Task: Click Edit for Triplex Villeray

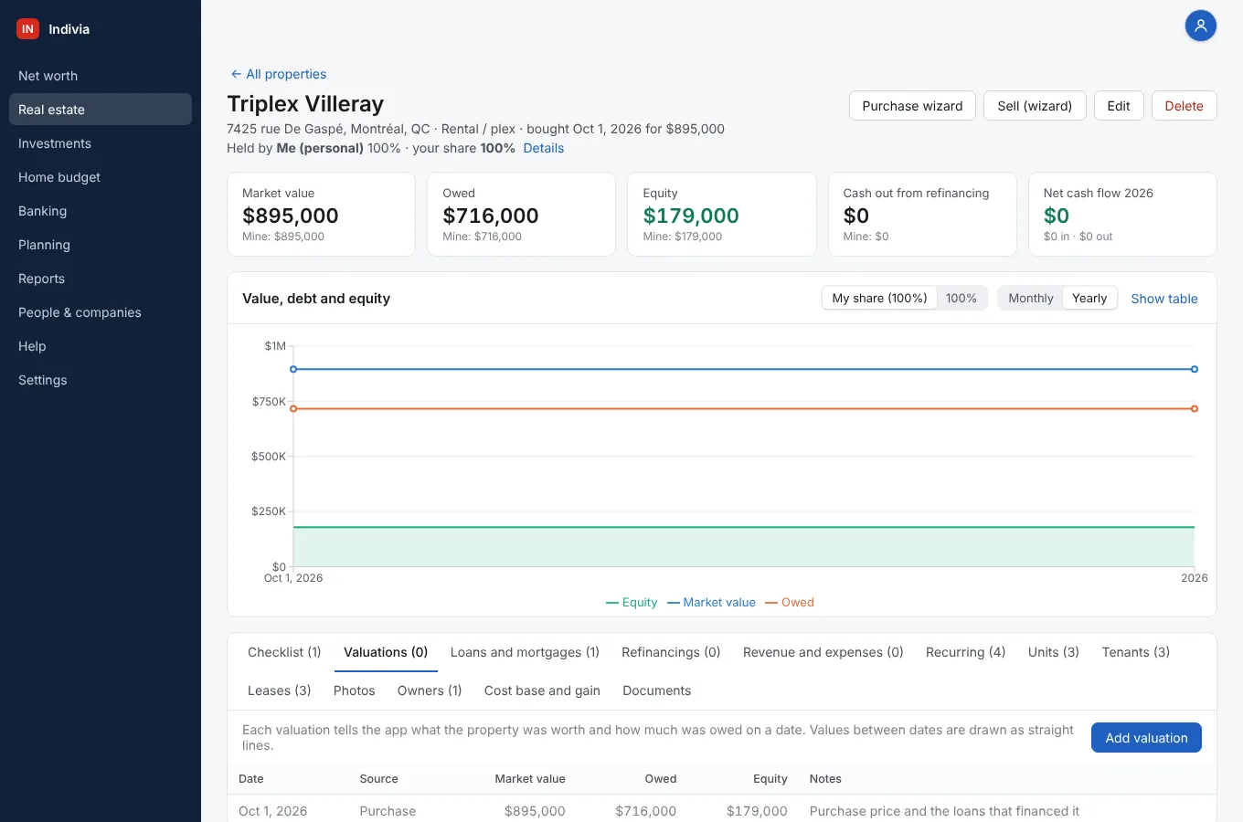Action: [x=1119, y=106]
